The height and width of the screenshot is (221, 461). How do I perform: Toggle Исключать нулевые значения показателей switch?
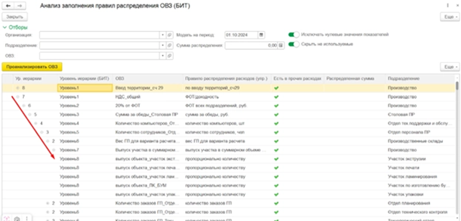pos(294,35)
